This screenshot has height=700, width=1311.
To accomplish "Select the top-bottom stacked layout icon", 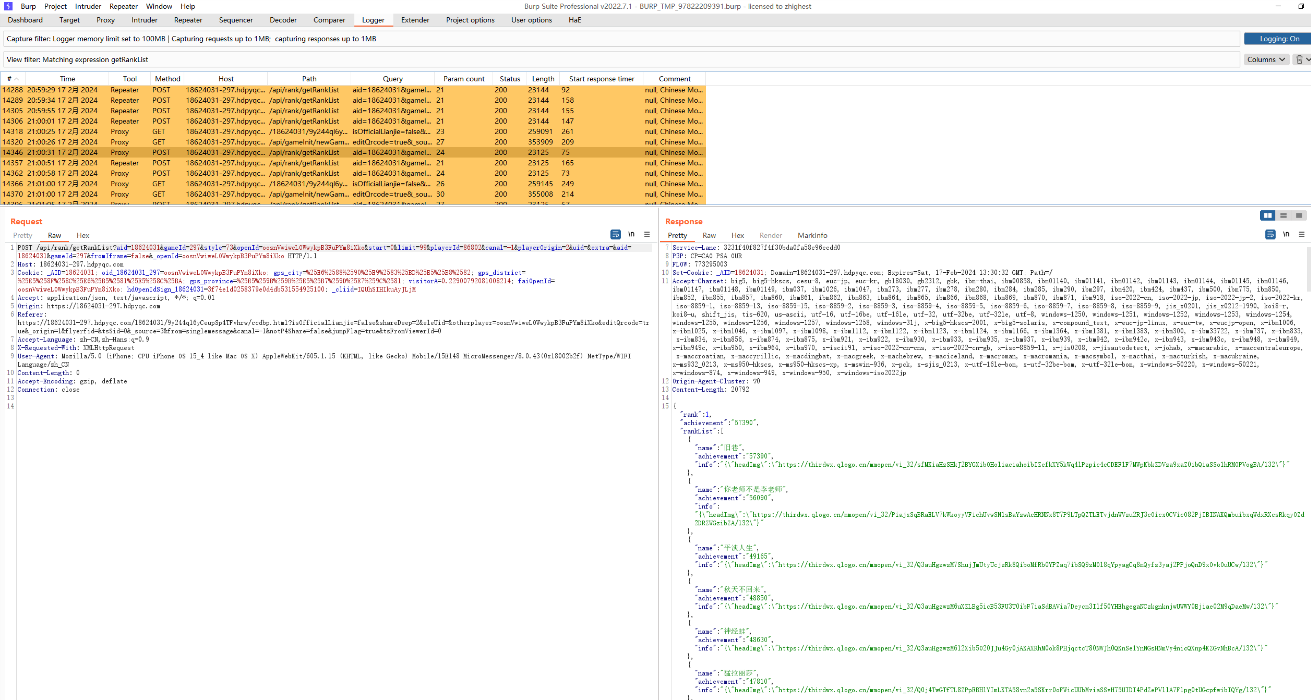I will tap(1283, 215).
